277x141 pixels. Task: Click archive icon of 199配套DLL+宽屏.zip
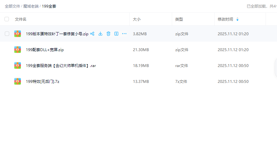click(18, 50)
